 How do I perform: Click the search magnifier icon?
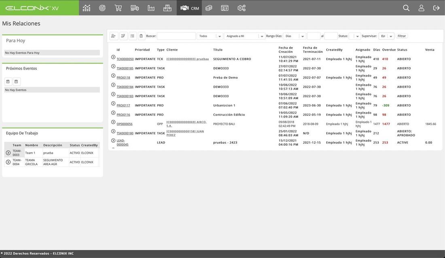pos(406,8)
